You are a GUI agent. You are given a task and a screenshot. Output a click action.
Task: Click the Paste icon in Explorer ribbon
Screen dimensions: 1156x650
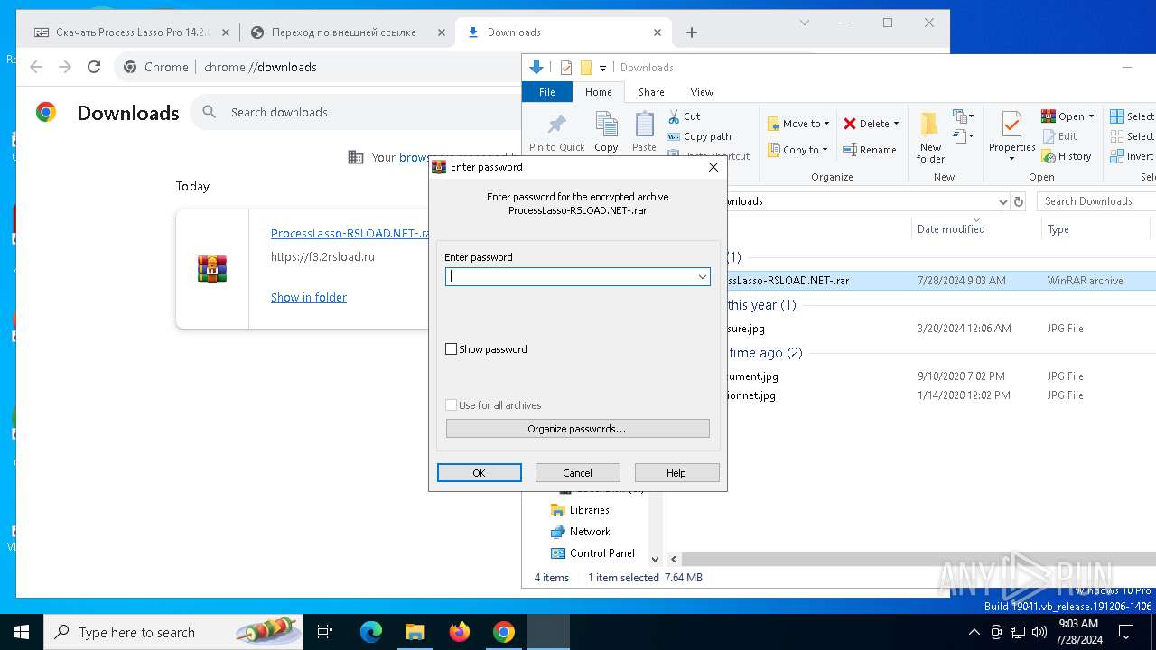tap(644, 125)
